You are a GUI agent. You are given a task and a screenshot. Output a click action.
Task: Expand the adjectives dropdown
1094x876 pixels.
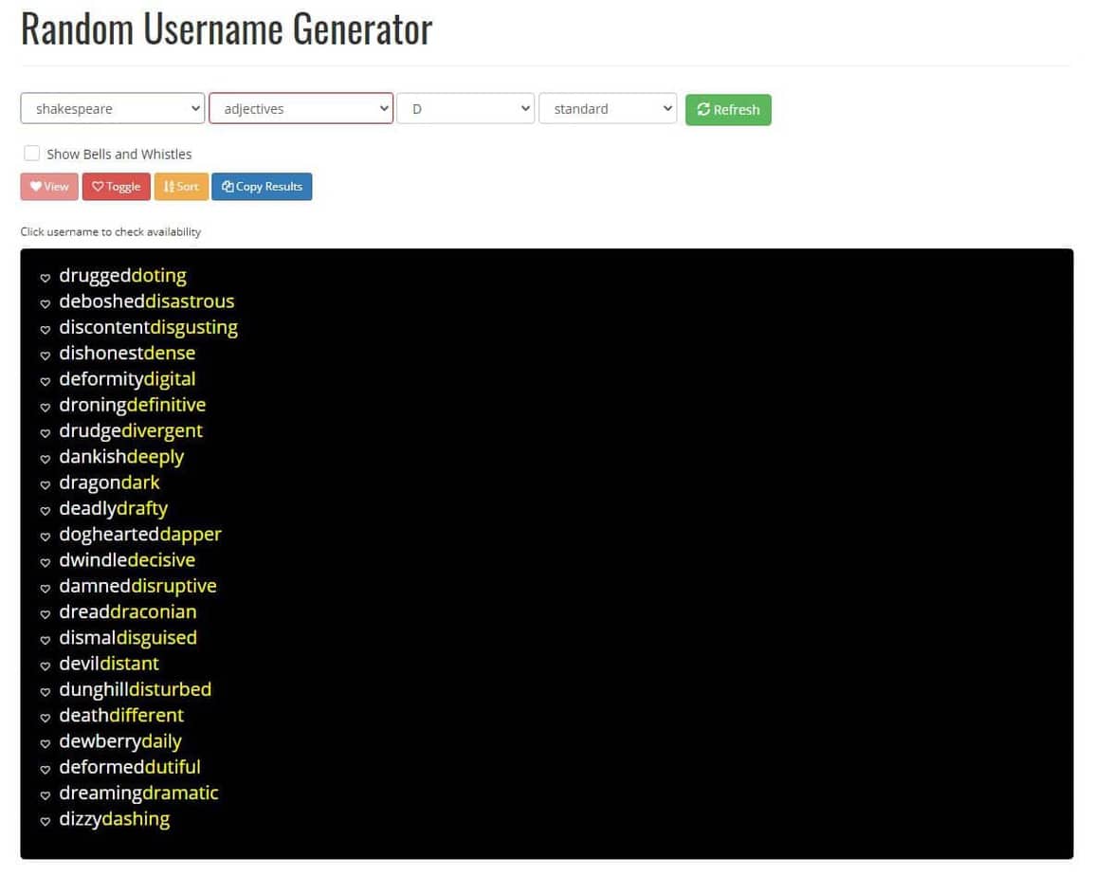[301, 109]
